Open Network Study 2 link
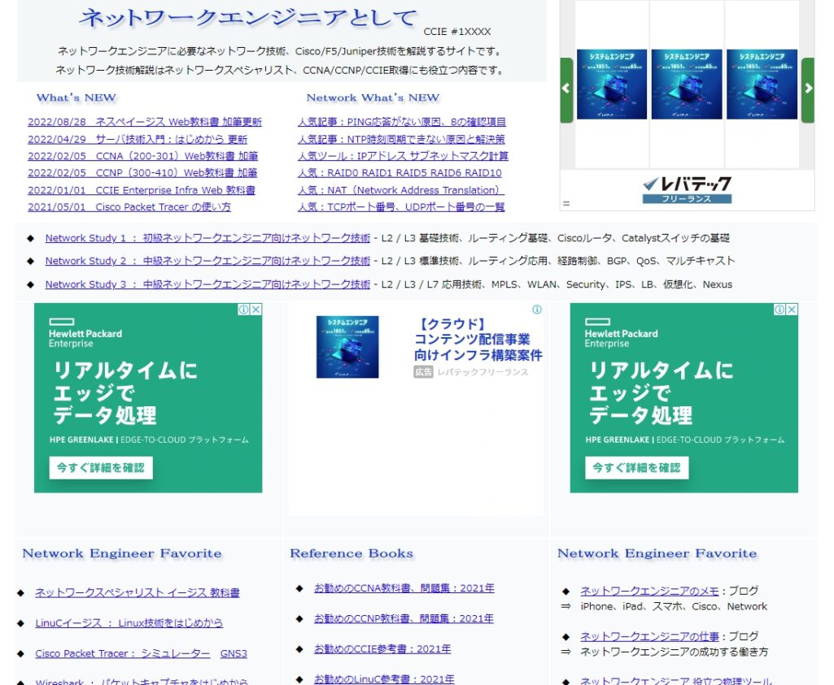This screenshot has width=834, height=685. coord(207,262)
